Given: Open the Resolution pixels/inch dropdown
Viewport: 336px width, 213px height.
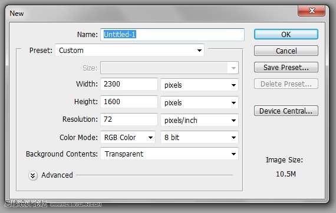Looking at the screenshot, I should (x=199, y=121).
